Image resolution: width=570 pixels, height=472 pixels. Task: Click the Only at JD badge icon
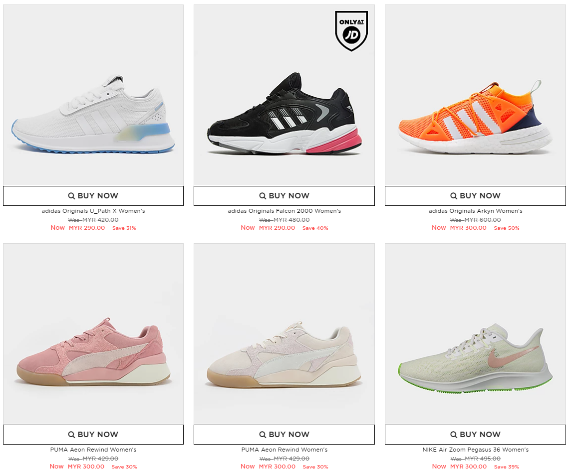coord(351,31)
